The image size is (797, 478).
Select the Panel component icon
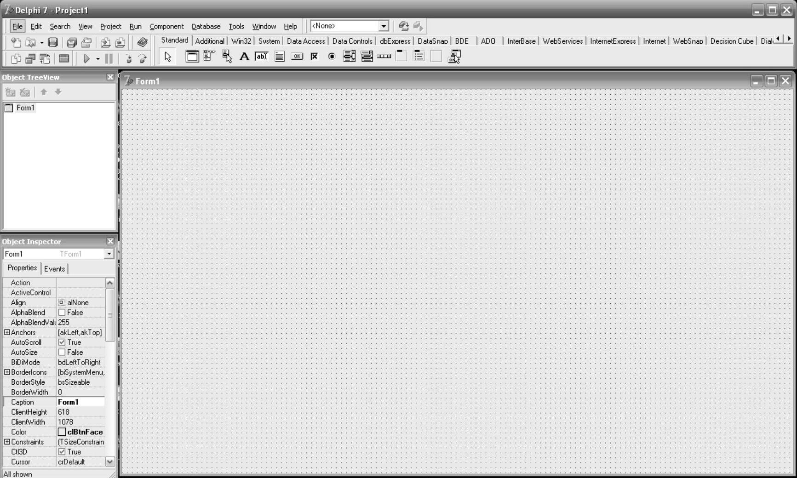[436, 57]
